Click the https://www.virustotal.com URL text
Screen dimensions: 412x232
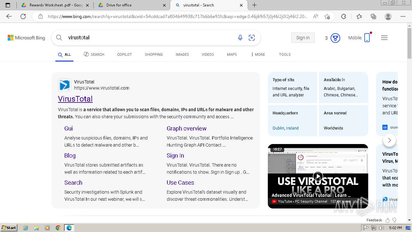(x=102, y=88)
